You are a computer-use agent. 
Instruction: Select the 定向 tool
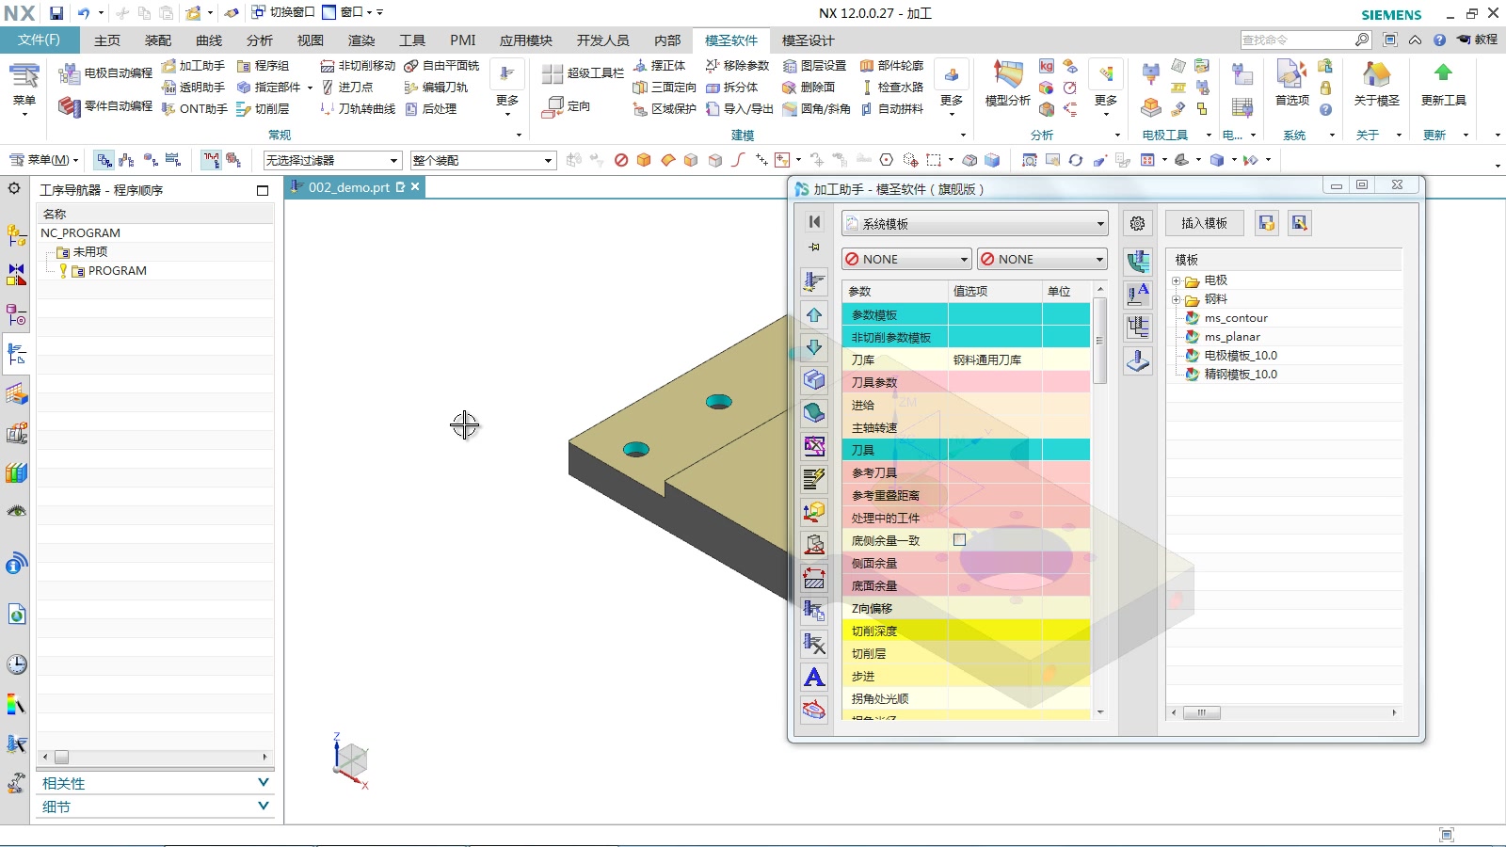point(567,107)
